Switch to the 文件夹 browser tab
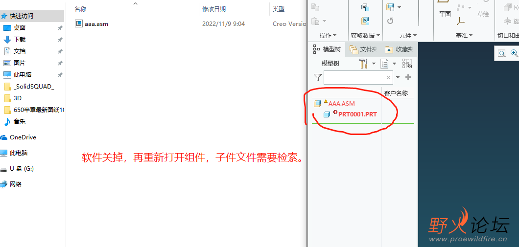 coord(363,49)
